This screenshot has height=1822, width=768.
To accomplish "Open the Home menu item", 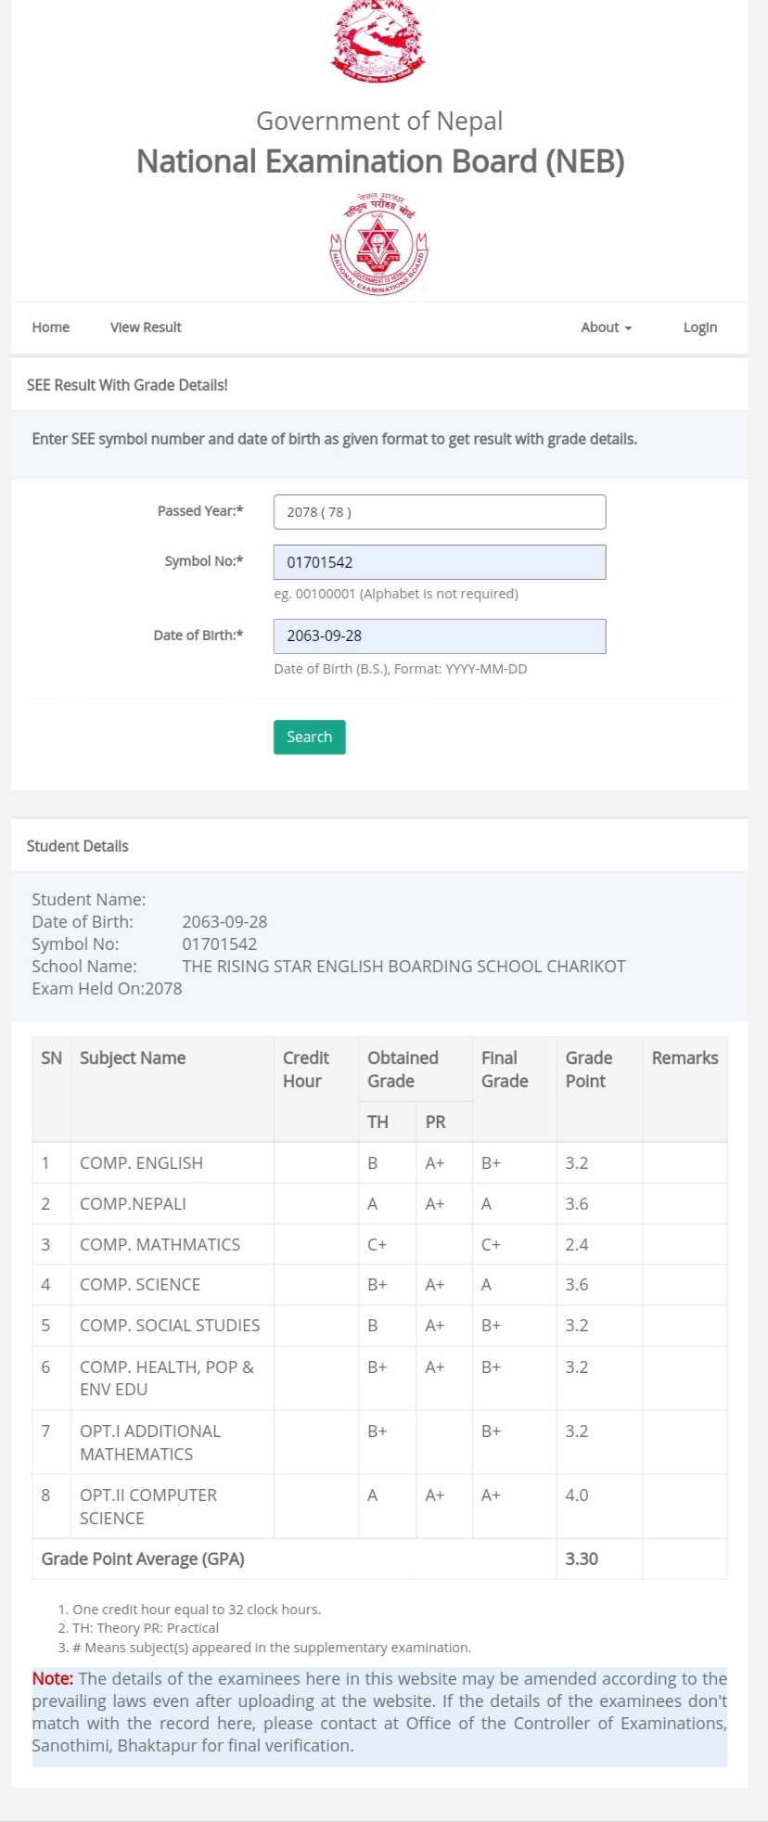I will tap(51, 327).
